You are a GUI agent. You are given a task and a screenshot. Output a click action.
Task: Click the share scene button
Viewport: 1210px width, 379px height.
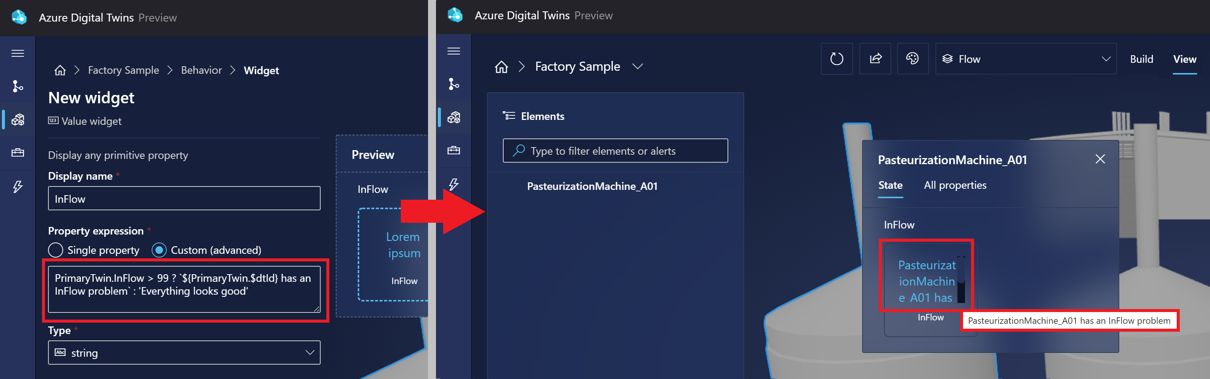click(875, 59)
